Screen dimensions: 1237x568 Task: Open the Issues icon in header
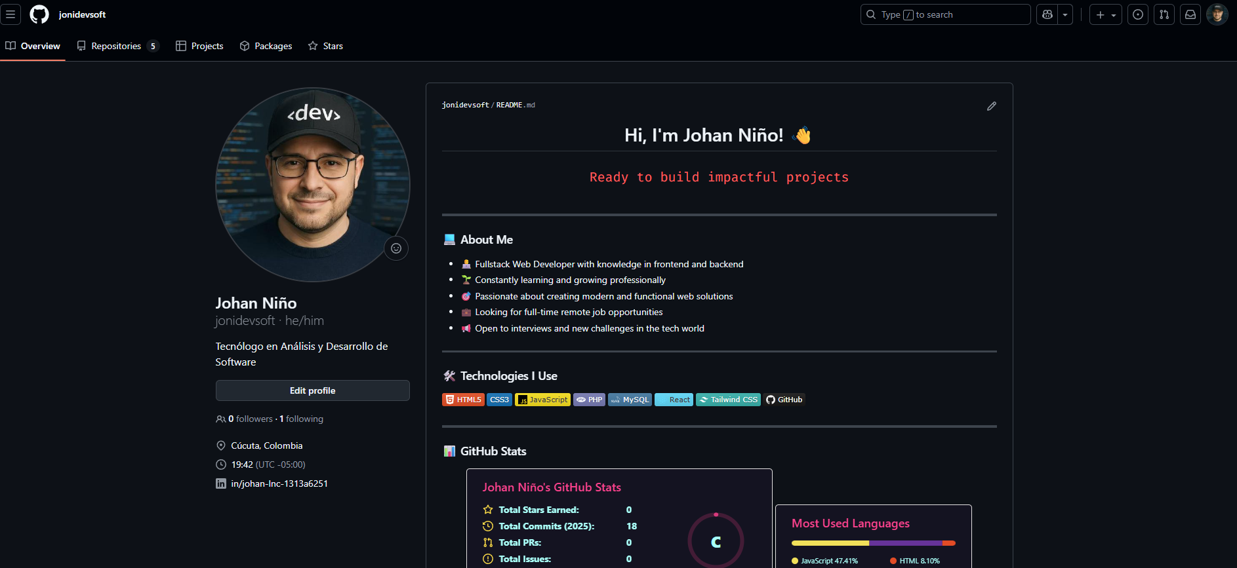[1138, 14]
